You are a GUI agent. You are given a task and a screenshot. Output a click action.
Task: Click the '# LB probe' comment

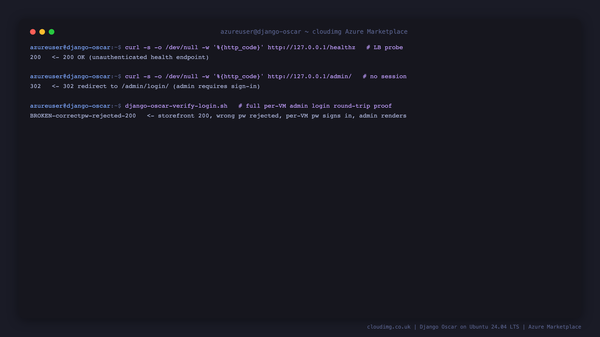[x=384, y=47]
